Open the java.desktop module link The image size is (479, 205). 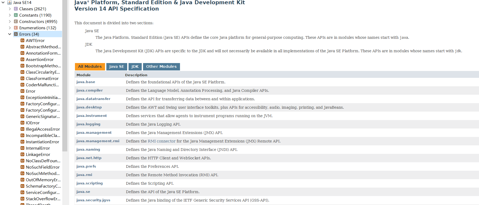tap(89, 107)
